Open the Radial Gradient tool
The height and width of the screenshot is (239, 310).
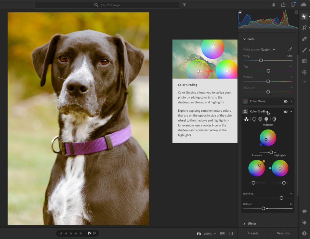point(304,72)
